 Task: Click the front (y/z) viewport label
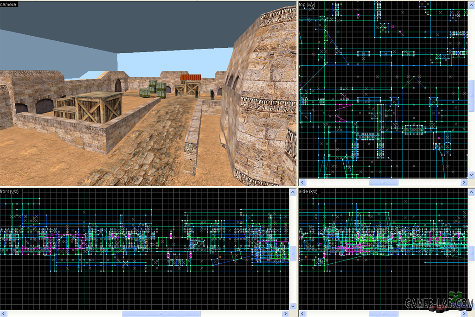[9, 191]
